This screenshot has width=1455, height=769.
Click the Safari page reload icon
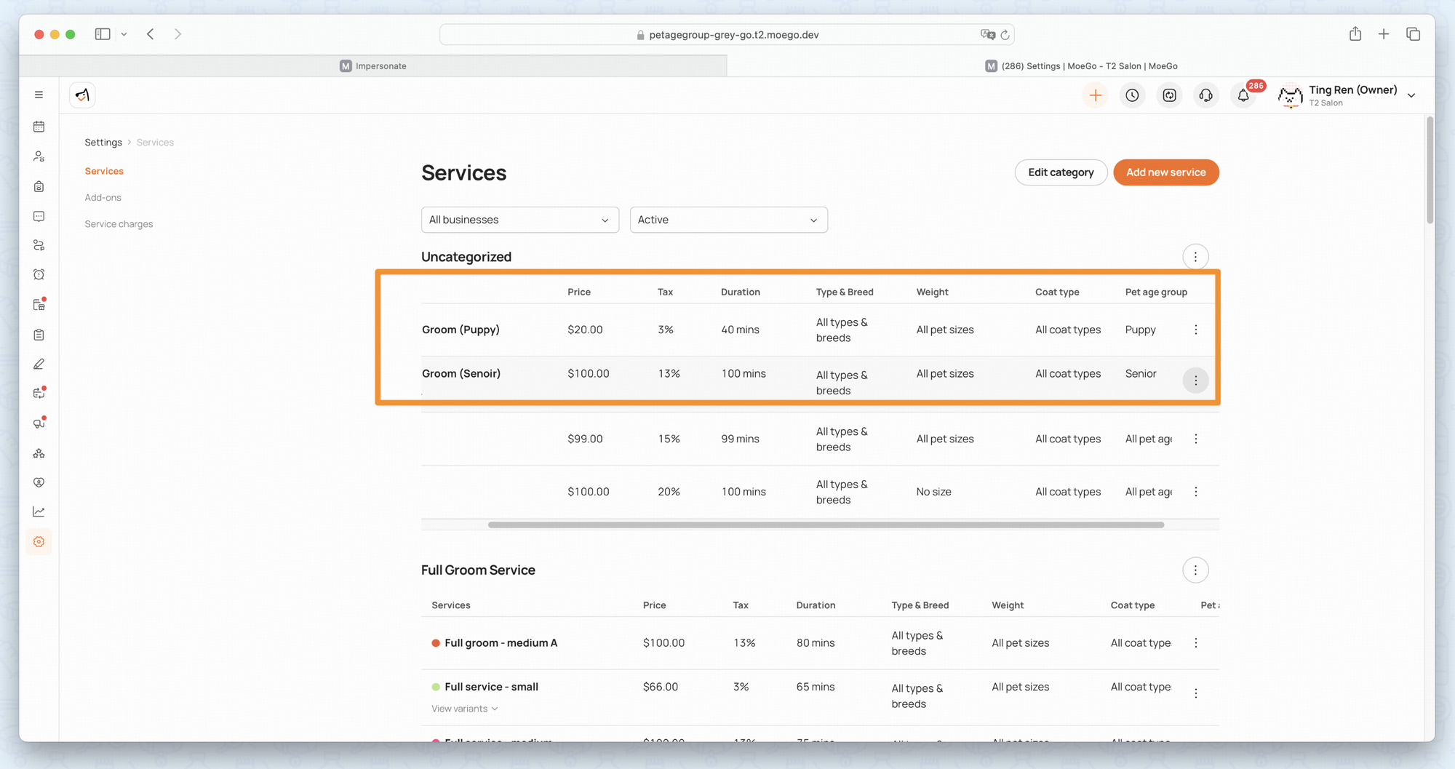[1005, 35]
